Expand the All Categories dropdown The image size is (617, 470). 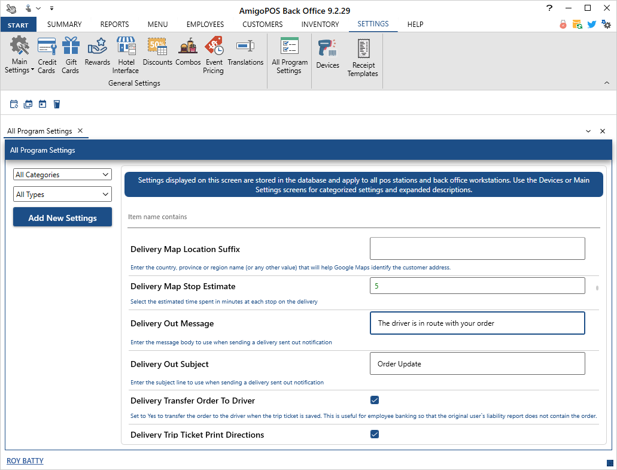click(62, 175)
